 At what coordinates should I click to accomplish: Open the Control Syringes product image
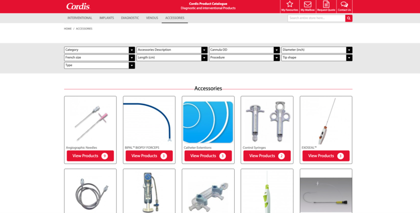click(267, 122)
